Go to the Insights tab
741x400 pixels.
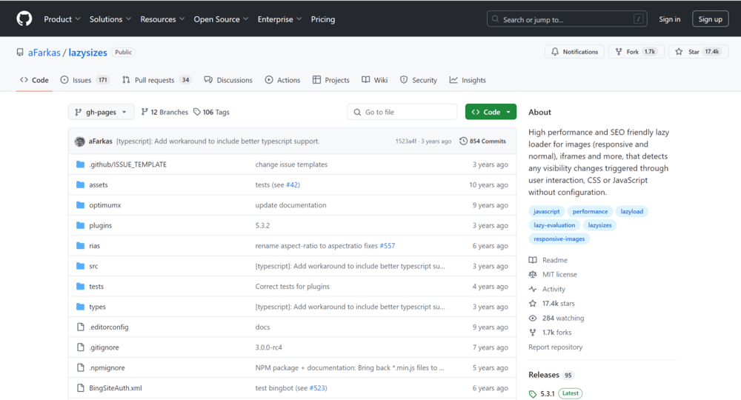[473, 80]
